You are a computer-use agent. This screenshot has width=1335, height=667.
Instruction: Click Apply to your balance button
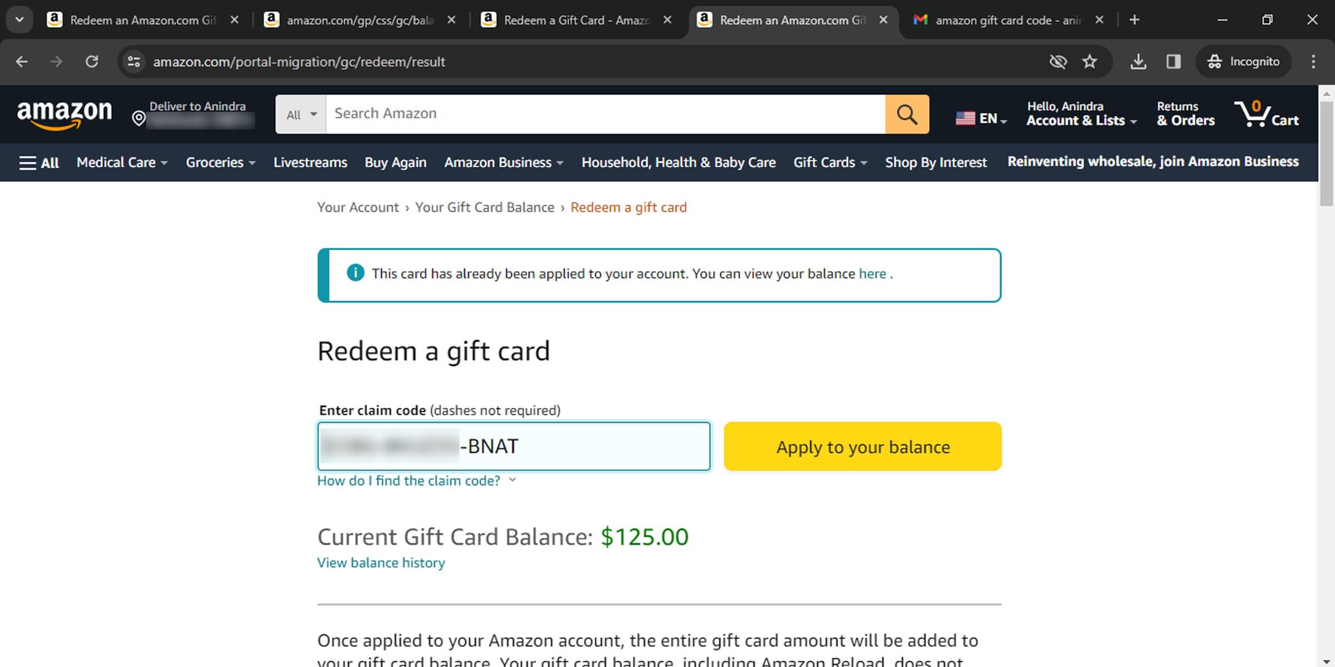[862, 446]
